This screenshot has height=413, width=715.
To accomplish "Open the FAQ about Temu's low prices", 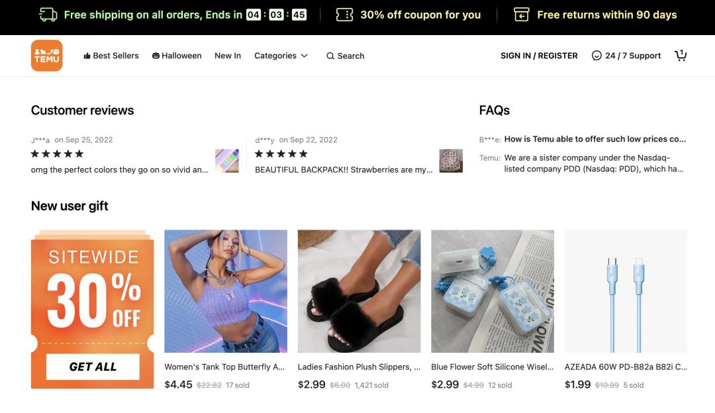I will click(x=595, y=139).
